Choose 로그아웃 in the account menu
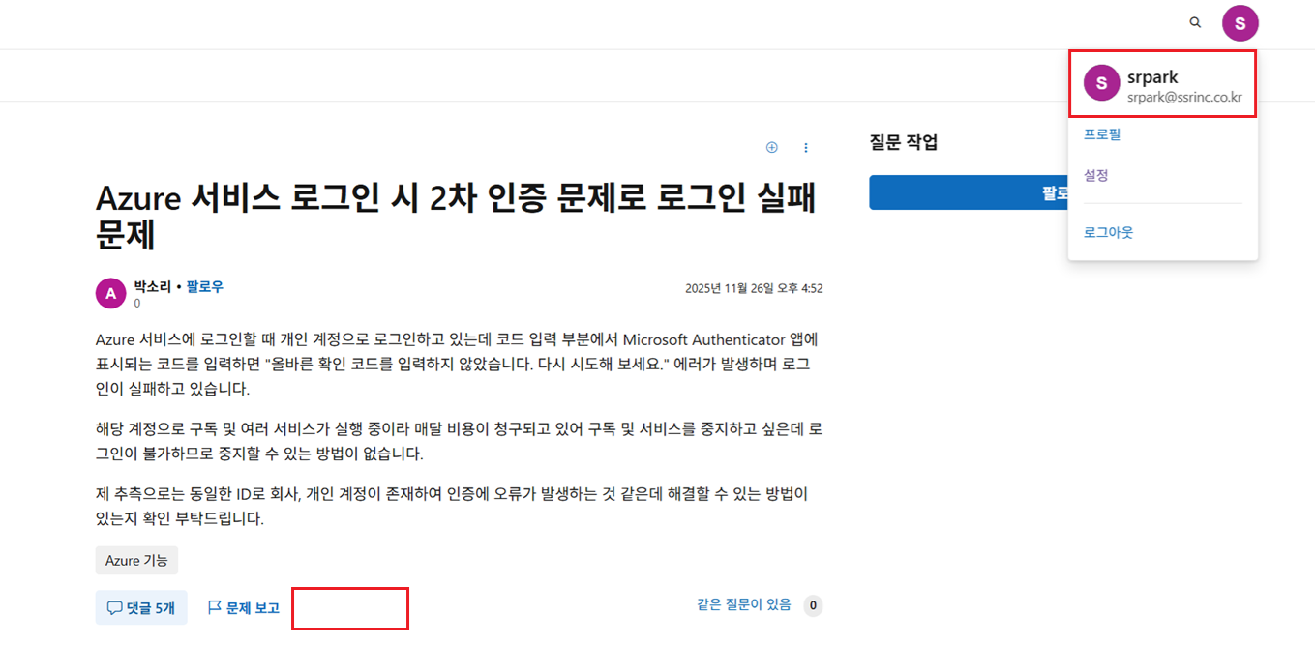1315x645 pixels. [x=1108, y=232]
